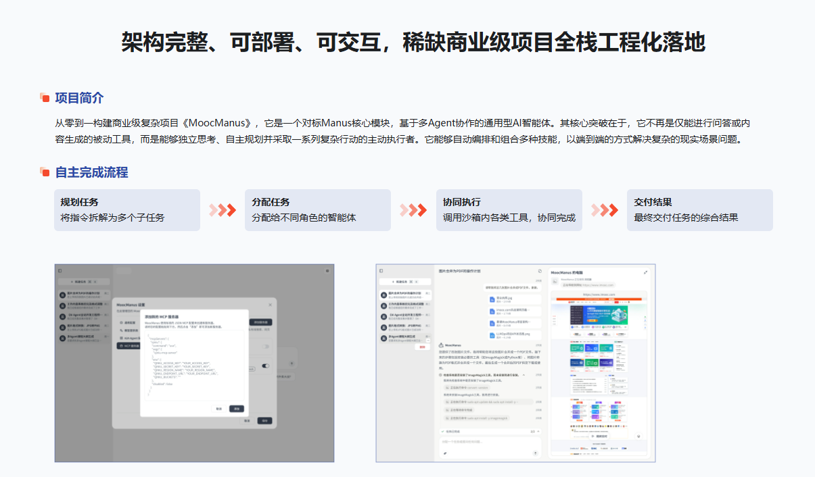Select the MCP服务器 settings tab

tap(127, 345)
